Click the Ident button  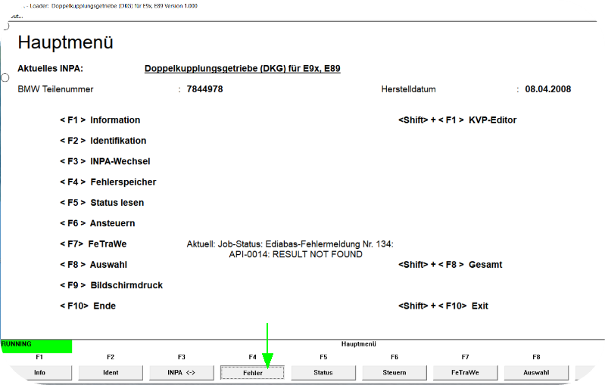tap(111, 373)
